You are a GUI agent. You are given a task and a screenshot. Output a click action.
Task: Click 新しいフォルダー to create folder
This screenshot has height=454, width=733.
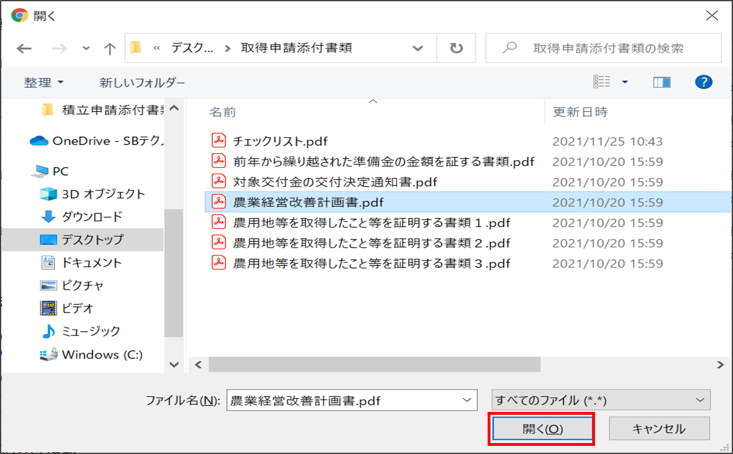pos(142,82)
